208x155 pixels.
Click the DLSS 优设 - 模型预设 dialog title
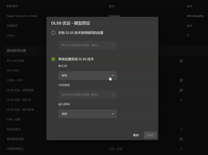[x=71, y=23]
